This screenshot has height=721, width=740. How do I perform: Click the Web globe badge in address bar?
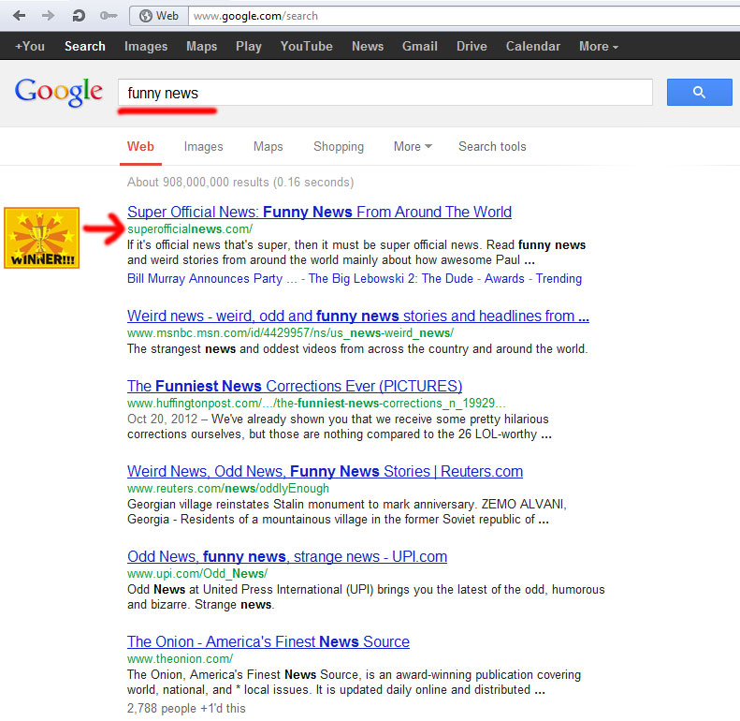[x=159, y=16]
